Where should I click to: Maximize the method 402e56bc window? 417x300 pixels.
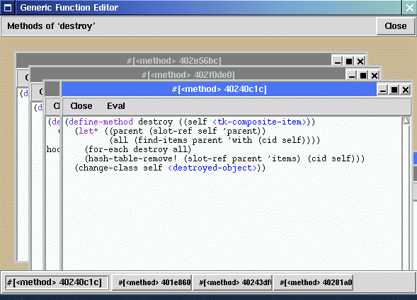pyautogui.click(x=349, y=61)
